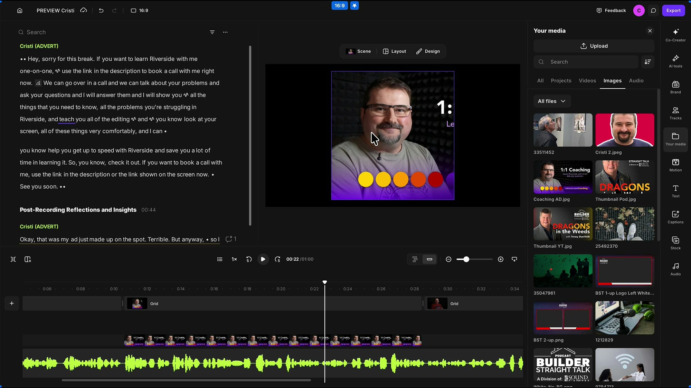Image resolution: width=691 pixels, height=388 pixels.
Task: Toggle the collapsed timeline view
Action: [x=429, y=259]
